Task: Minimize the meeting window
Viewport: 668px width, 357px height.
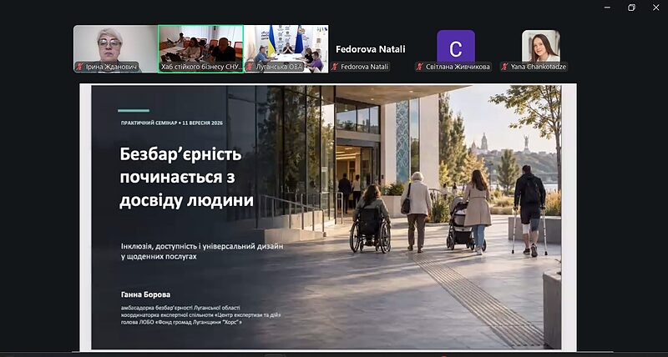Action: 607,8
